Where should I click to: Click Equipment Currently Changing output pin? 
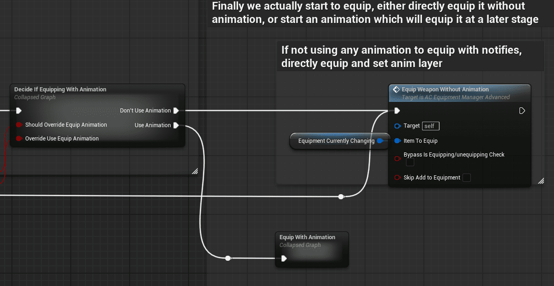380,141
